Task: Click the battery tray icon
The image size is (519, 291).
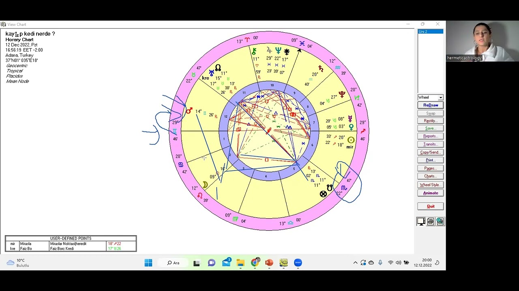Action: (406, 263)
